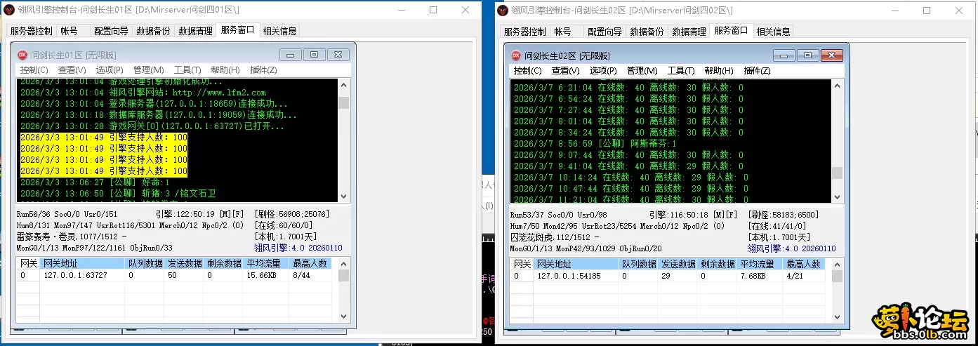Click log line 登录服务器(127.0.0.1:18659)连接成功
The height and width of the screenshot is (346, 978).
(x=154, y=104)
